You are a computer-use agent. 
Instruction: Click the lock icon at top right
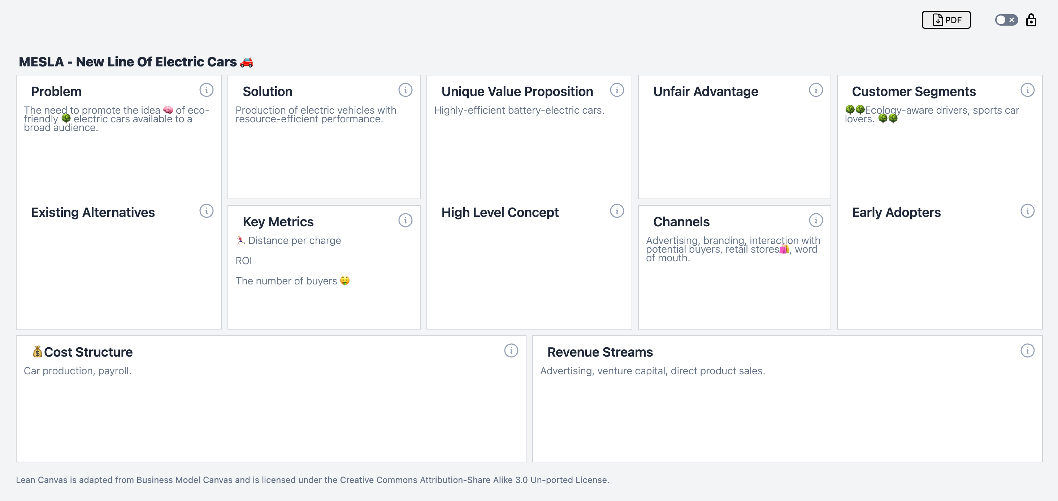pos(1031,20)
